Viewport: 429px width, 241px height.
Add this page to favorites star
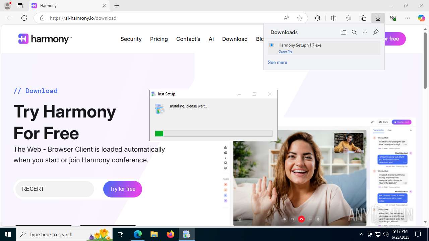coord(300,18)
